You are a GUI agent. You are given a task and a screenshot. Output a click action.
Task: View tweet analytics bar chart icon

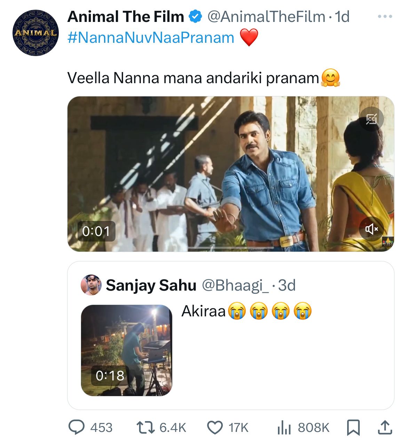click(x=284, y=427)
